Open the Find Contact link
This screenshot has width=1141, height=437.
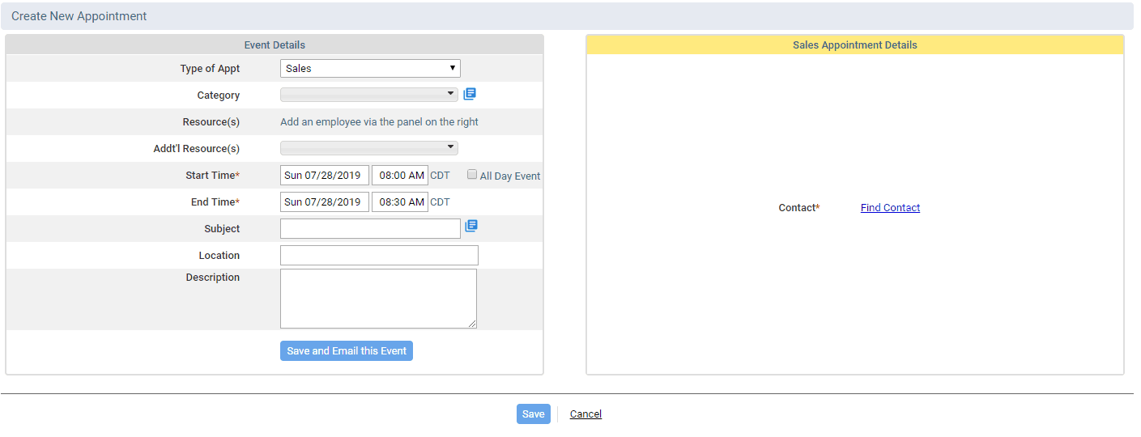coord(890,208)
